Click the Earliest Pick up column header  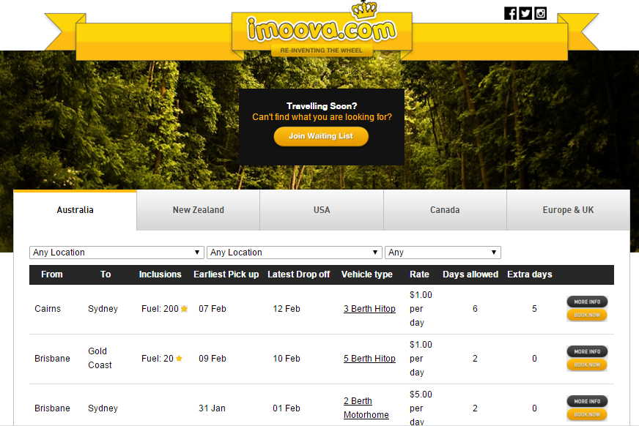tap(226, 274)
